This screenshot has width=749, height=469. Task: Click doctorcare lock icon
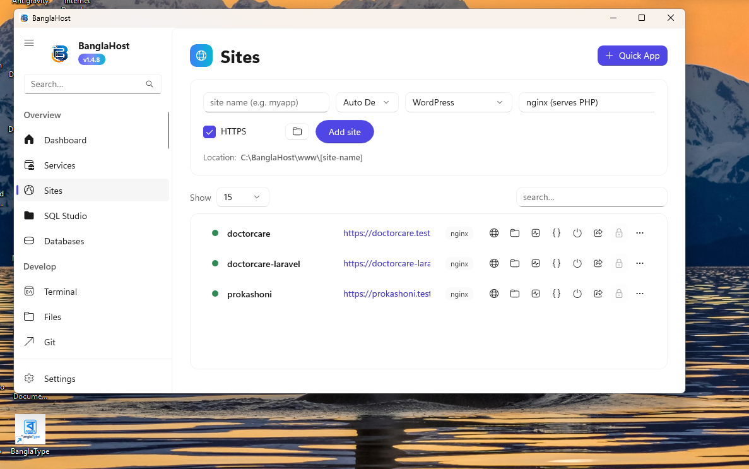618,234
